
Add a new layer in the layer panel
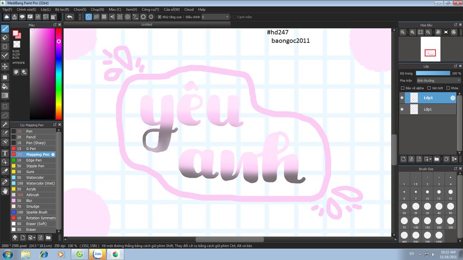click(403, 159)
